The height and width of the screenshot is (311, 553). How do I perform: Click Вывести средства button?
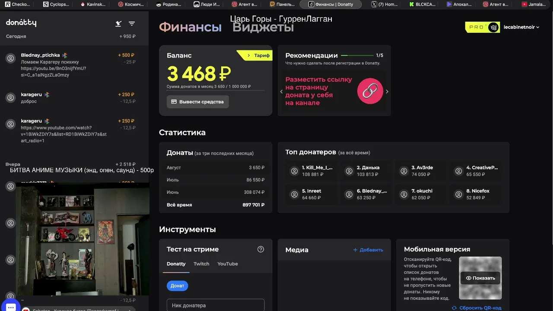(x=198, y=102)
